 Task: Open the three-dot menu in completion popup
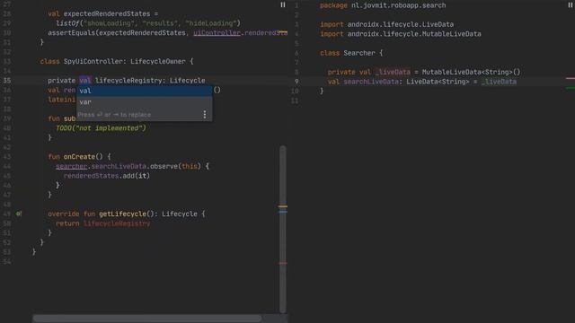[205, 115]
